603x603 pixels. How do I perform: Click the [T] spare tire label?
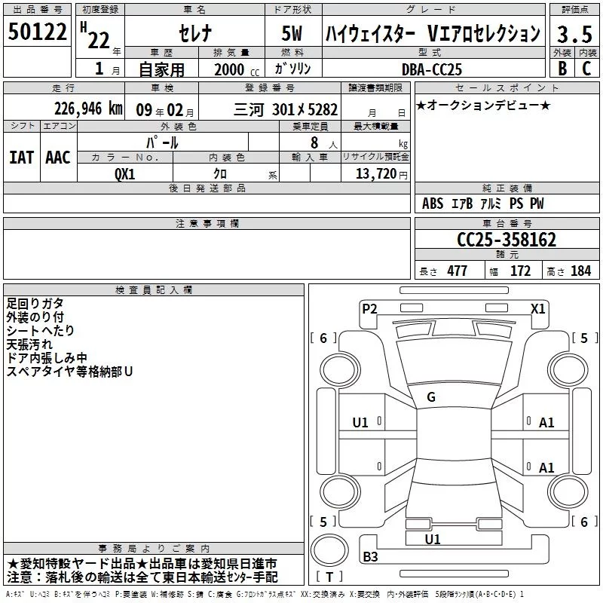tap(329, 577)
